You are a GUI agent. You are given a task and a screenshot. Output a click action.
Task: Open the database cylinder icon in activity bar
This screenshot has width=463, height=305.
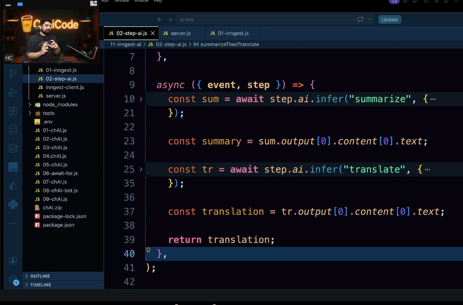13,129
